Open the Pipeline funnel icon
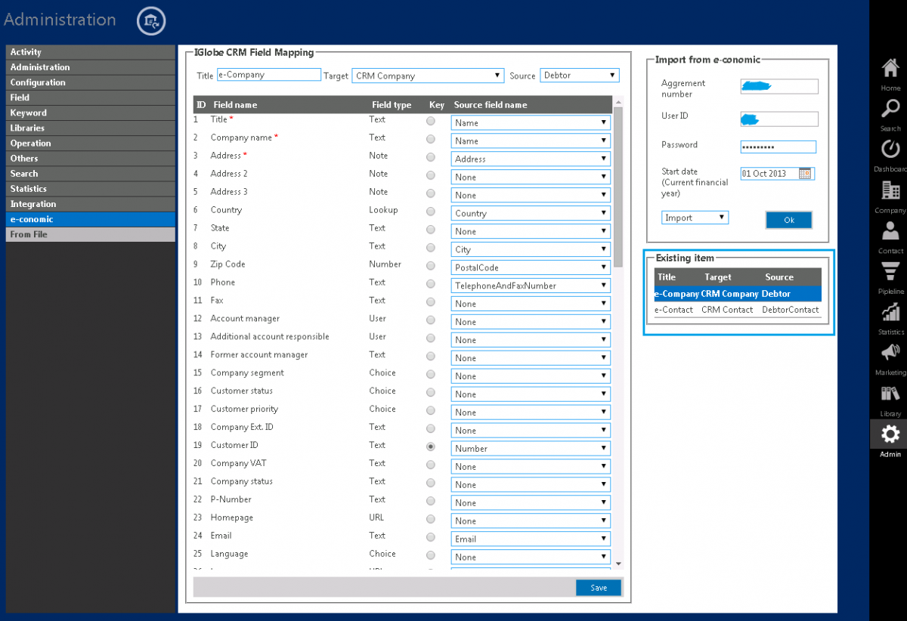The width and height of the screenshot is (907, 621). 890,272
